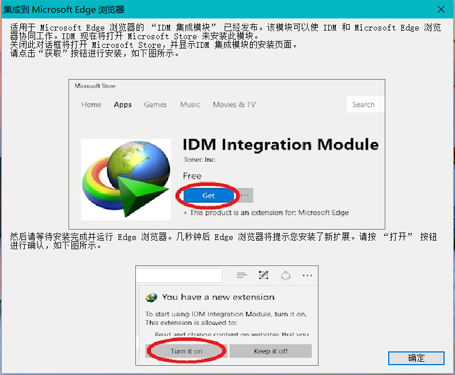Screen dimensions: 455x375
Task: Click the Edge address bar field
Action: pyautogui.click(x=179, y=275)
